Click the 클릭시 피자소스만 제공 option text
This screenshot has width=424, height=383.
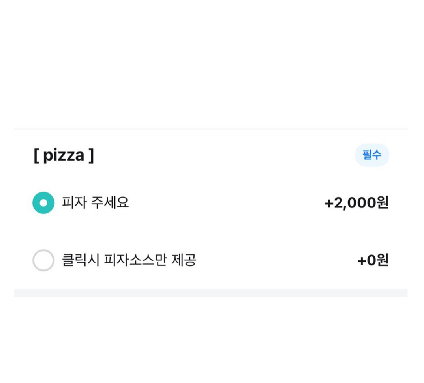coord(129,260)
